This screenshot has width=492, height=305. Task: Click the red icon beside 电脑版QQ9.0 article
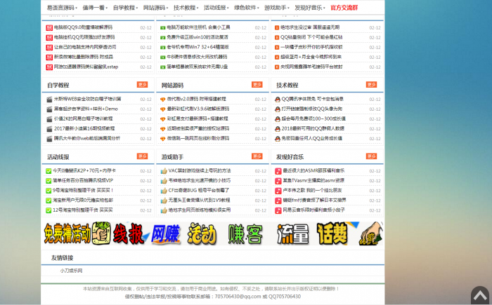(49, 27)
